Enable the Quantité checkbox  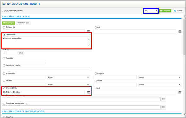tap(4, 58)
